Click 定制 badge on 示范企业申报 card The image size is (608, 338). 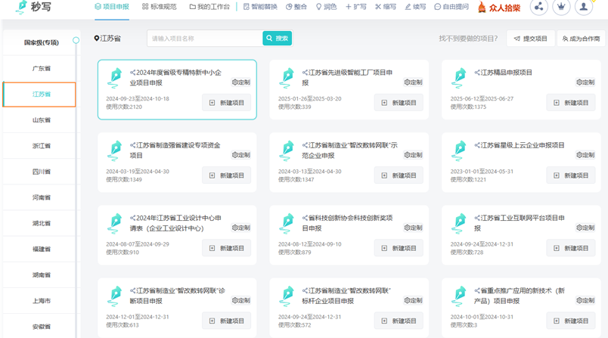[414, 155]
